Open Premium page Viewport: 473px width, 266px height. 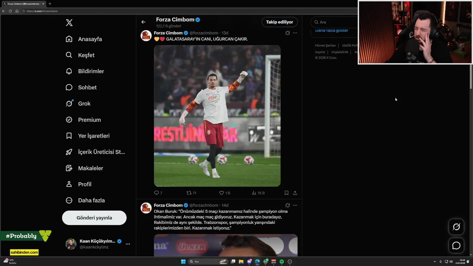pyautogui.click(x=83, y=120)
